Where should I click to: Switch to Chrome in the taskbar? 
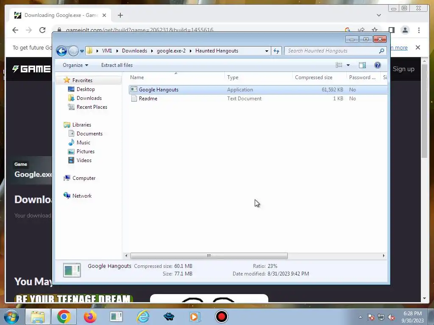[x=64, y=317]
